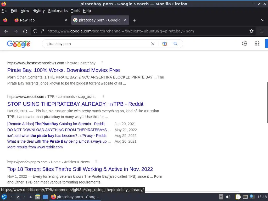The height and width of the screenshot is (201, 268).
Task: Go to Google home via the logo
Action: pos(19,44)
